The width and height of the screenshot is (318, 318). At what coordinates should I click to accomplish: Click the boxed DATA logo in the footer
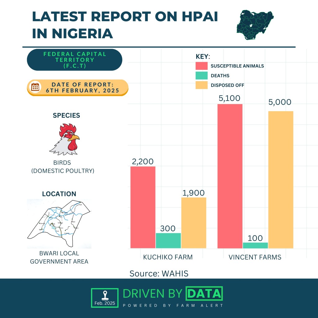[x=204, y=293]
